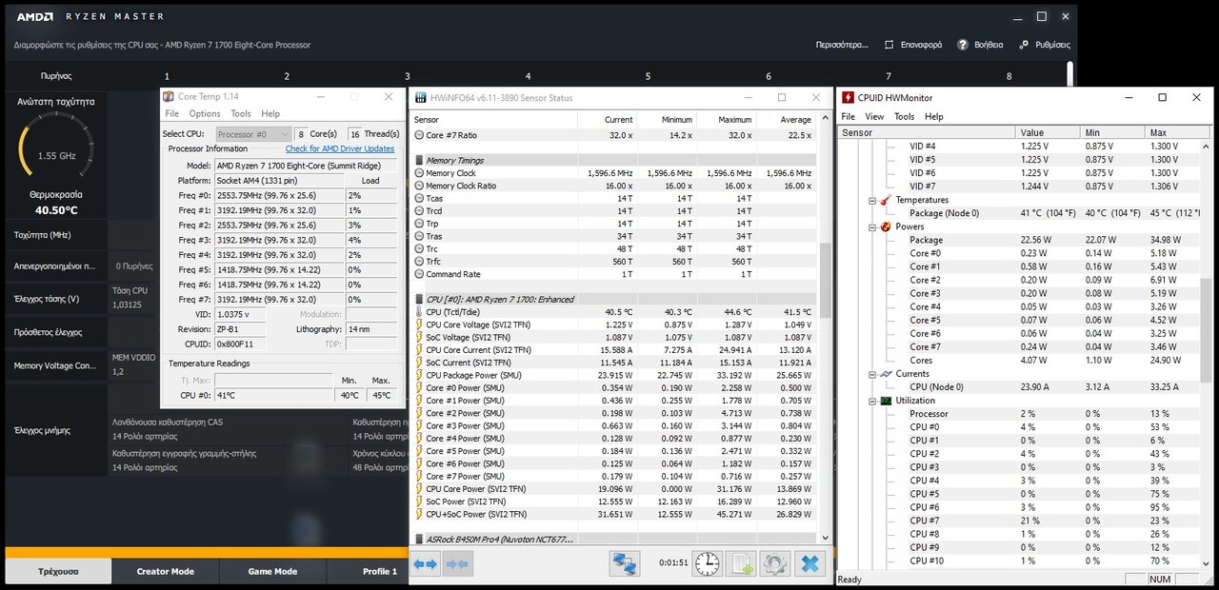The height and width of the screenshot is (590, 1219).
Task: Click Επαναφορά (Reset) in Ryzen Master
Action: click(x=921, y=45)
